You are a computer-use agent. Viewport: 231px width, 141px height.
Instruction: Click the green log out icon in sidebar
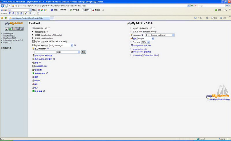pos(10,29)
